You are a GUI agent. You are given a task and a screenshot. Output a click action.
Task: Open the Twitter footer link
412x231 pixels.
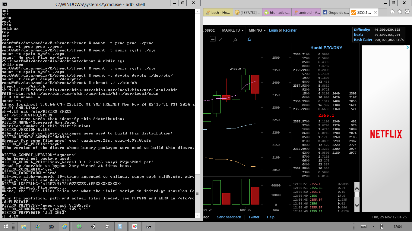(254, 217)
